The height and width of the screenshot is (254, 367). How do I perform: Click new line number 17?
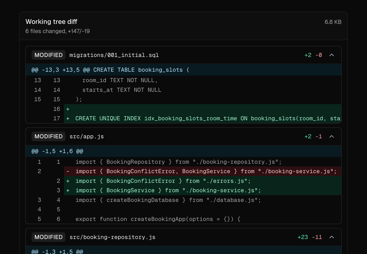click(x=57, y=118)
